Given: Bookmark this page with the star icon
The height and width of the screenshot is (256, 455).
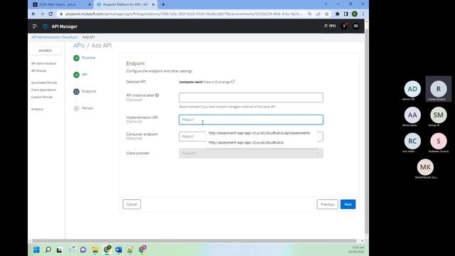Looking at the screenshot, I should (x=327, y=14).
